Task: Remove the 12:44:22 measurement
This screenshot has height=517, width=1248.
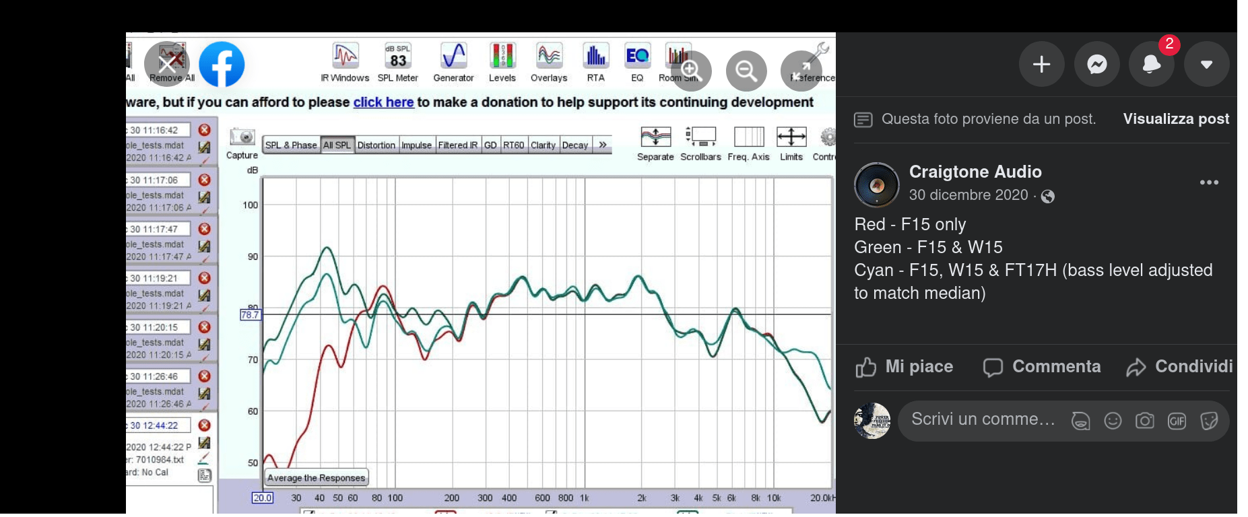Action: [x=205, y=425]
